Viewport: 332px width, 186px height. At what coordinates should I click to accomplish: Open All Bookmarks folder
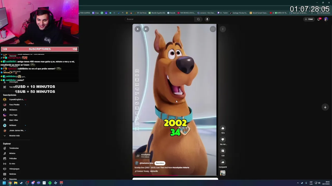(324, 13)
